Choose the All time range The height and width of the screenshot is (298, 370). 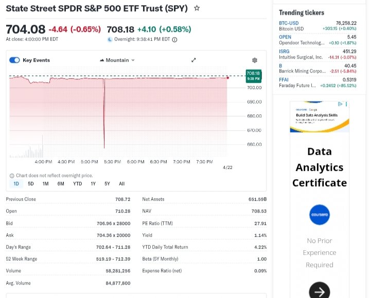click(x=121, y=184)
